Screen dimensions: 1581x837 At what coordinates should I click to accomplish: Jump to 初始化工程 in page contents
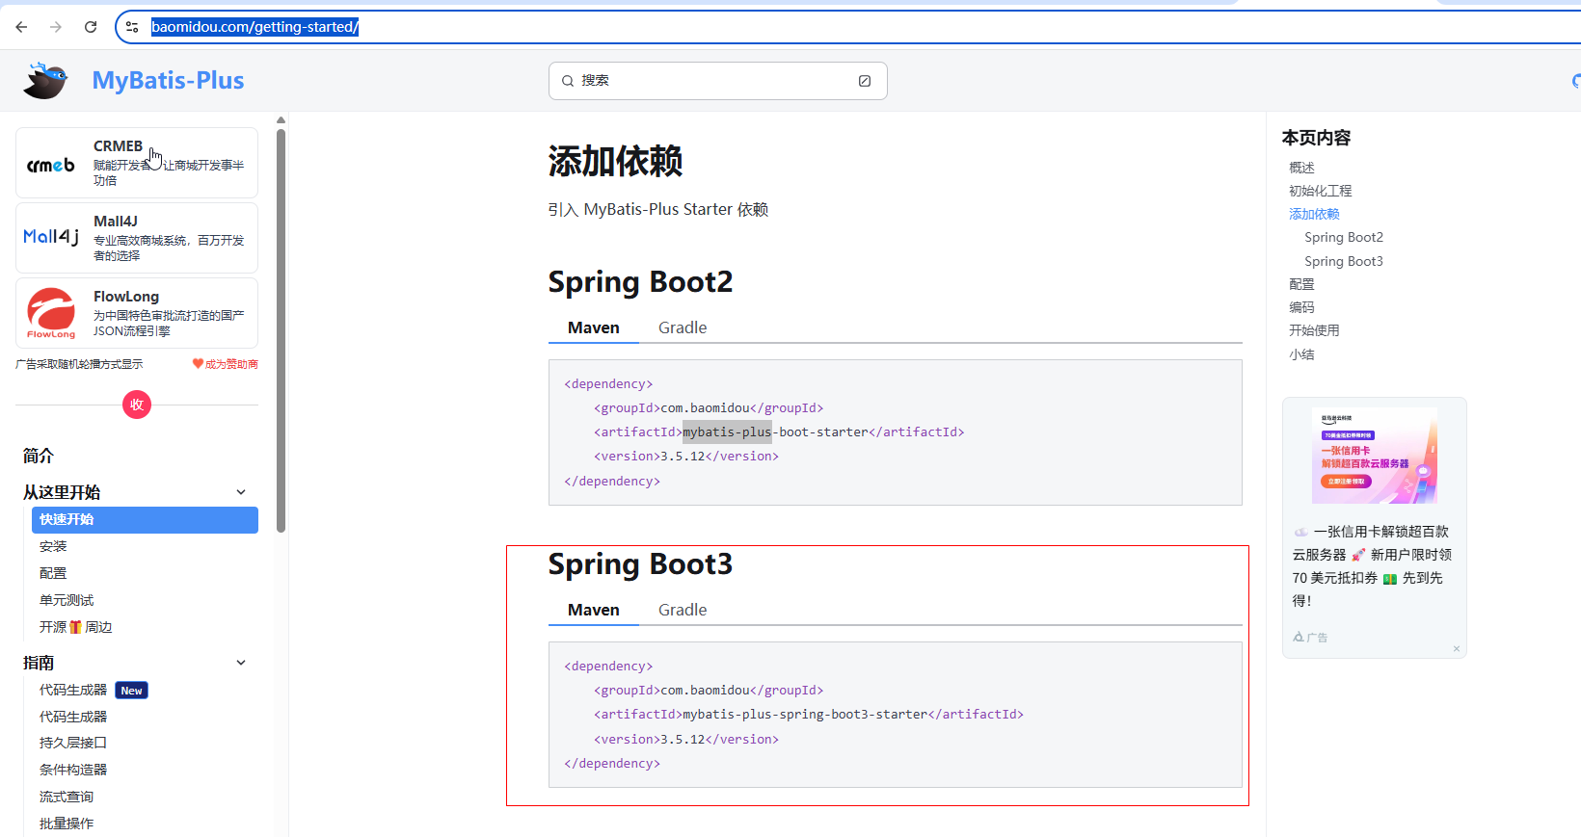click(1321, 191)
